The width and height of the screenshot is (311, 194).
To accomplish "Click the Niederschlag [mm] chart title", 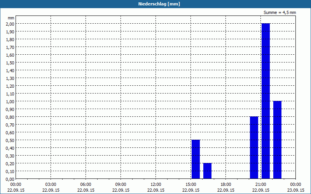I will (x=159, y=4).
